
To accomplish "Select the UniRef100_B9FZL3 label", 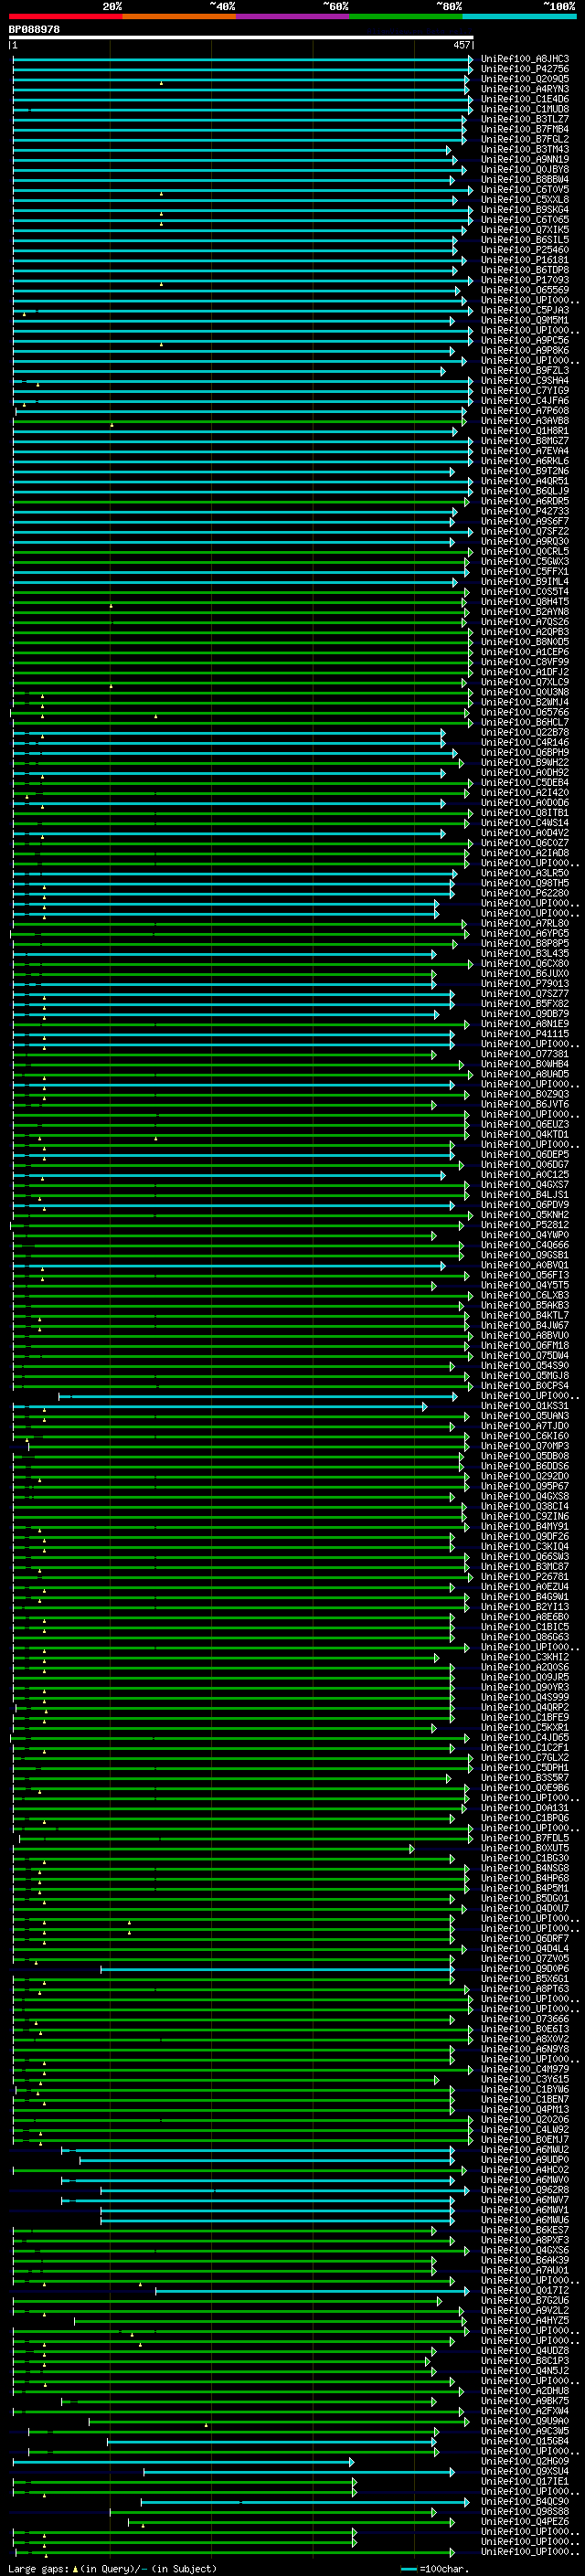I will coord(525,370).
